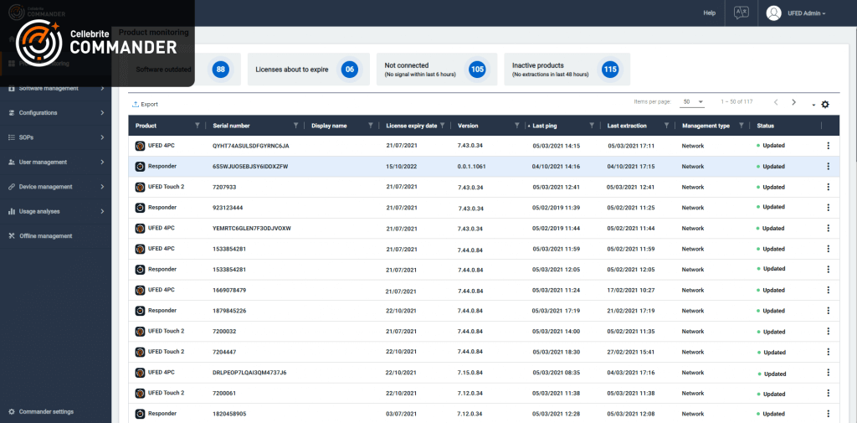Click last ping 05/03/2021 18:30
857x423 pixels.
pos(556,352)
